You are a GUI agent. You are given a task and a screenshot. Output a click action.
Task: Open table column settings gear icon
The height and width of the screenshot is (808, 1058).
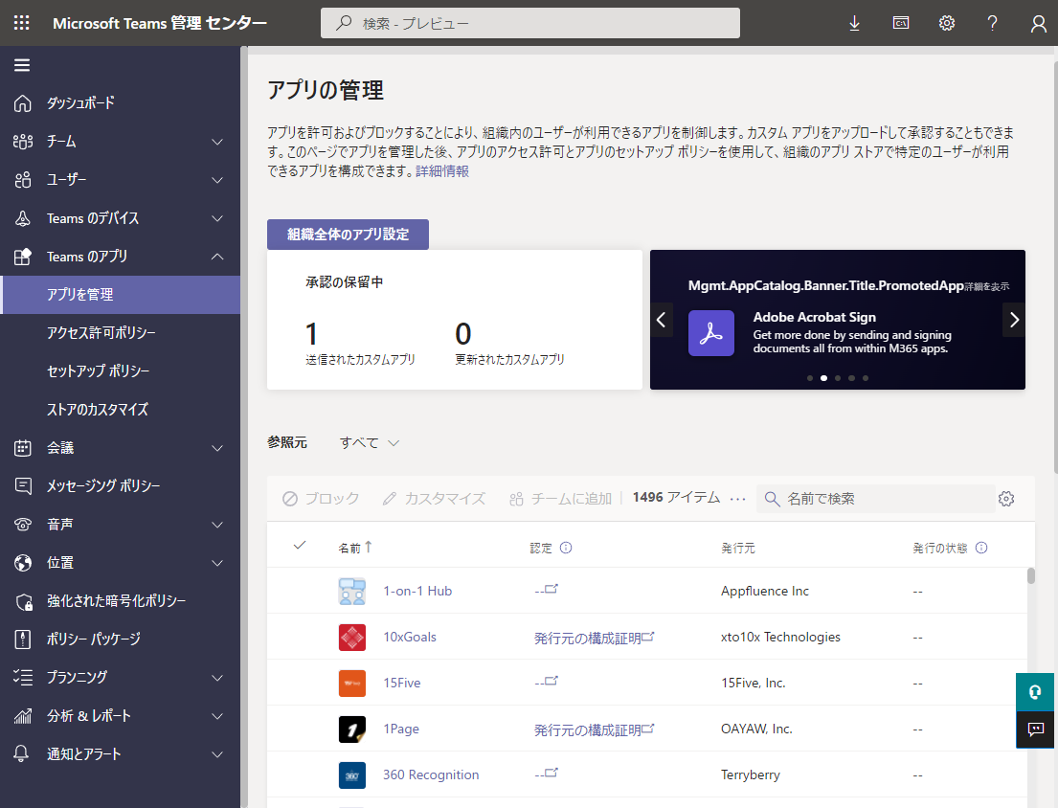pyautogui.click(x=1005, y=499)
